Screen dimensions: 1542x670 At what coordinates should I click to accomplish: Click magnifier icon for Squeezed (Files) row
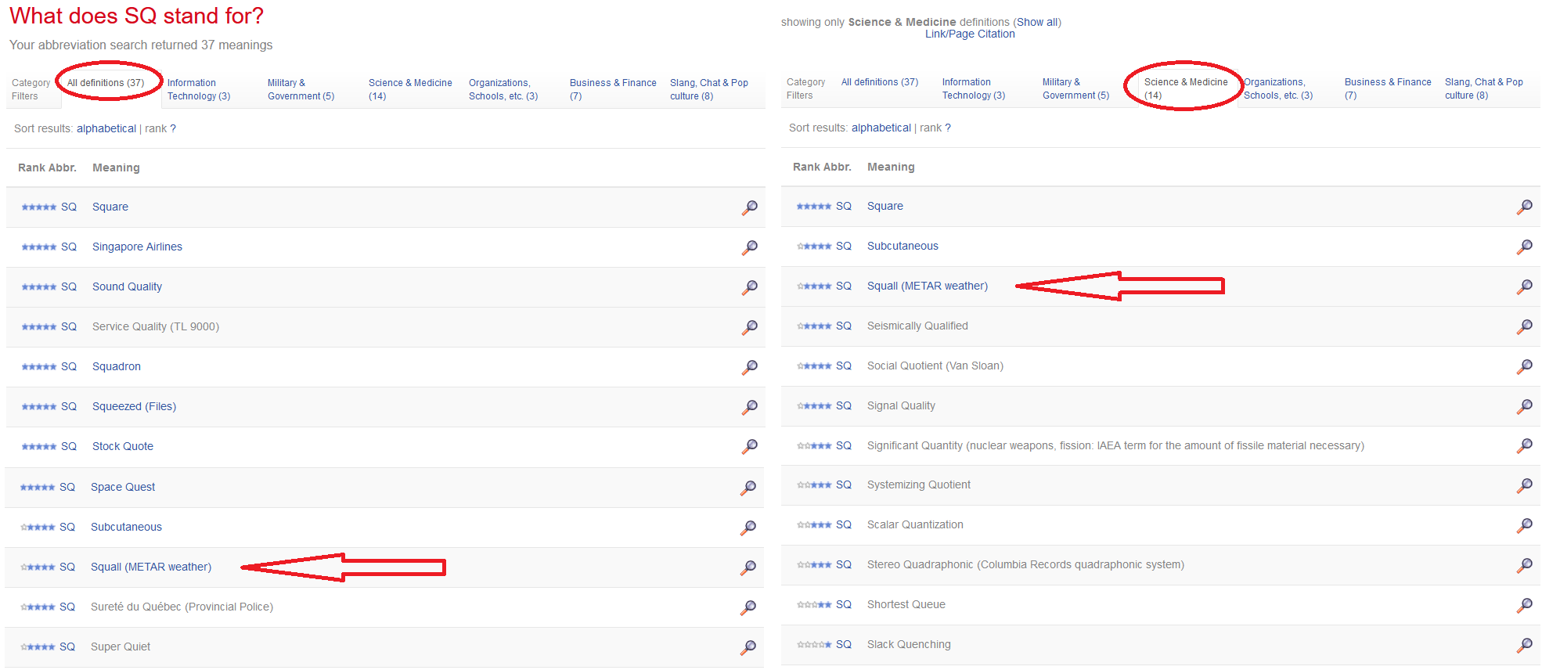click(749, 407)
